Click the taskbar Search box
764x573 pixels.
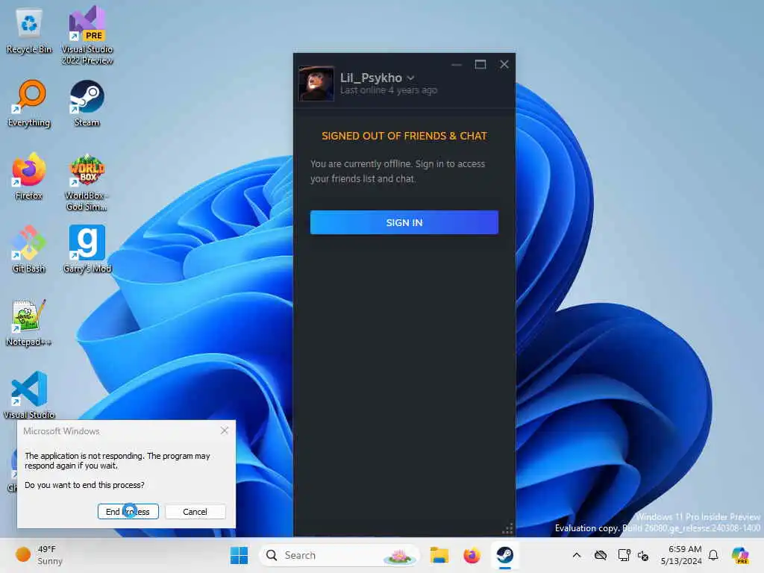[x=339, y=555]
